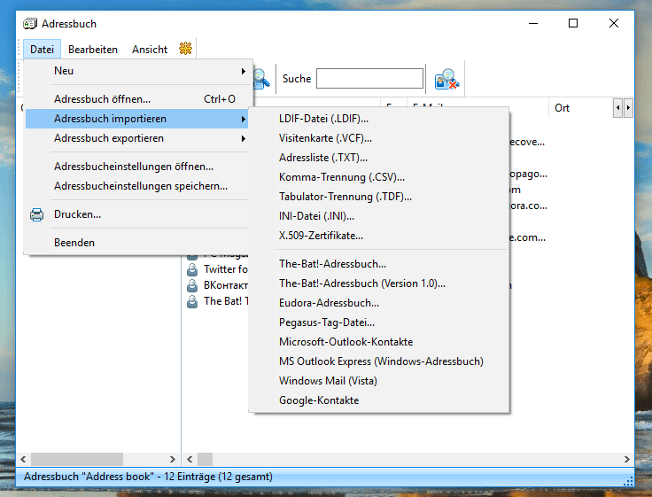The width and height of the screenshot is (652, 497).
Task: Click the Suche search input field
Action: click(369, 79)
